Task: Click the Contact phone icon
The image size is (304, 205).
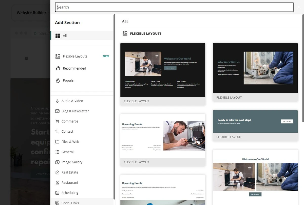Action: tap(57, 131)
